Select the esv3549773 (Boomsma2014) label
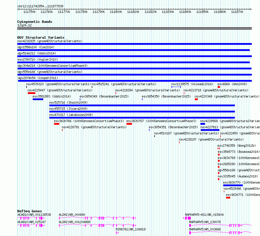Image resolution: width=260 pixels, height=236 pixels. click(x=239, y=152)
